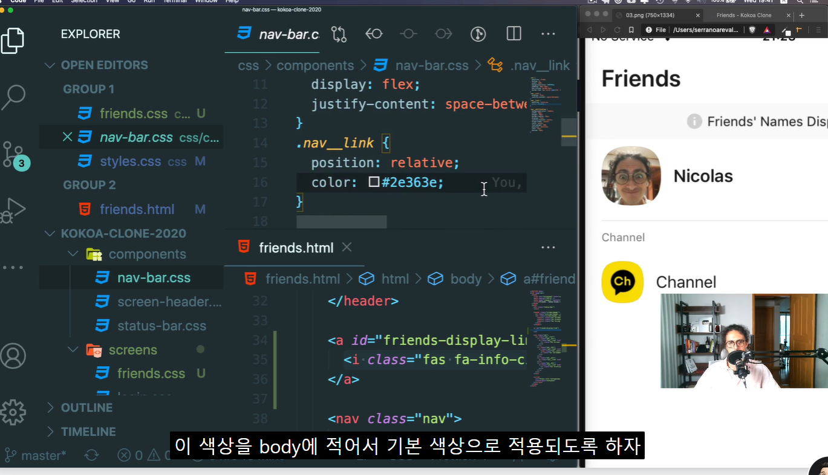Open the Accounts menu in activity bar
828x475 pixels.
[13, 356]
